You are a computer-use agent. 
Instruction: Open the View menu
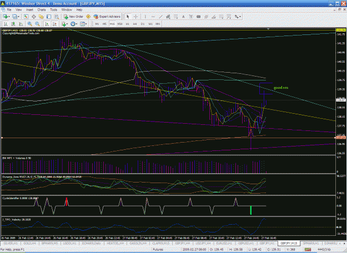(18, 10)
